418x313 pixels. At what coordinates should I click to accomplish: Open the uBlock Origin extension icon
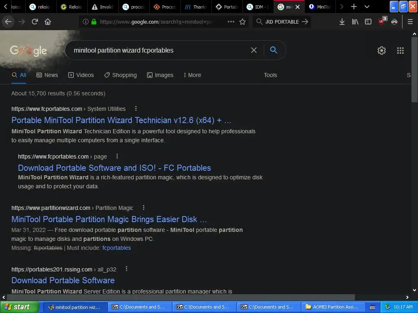(x=382, y=21)
